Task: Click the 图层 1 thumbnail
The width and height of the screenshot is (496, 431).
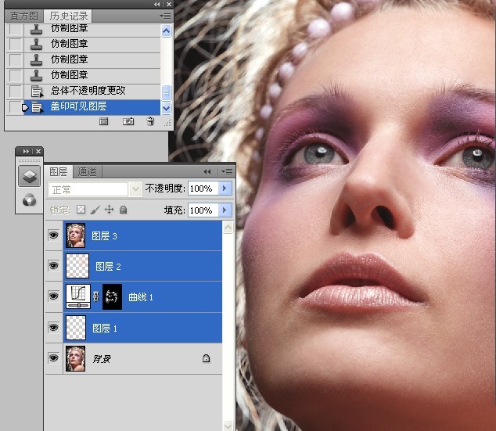Action: pyautogui.click(x=76, y=328)
